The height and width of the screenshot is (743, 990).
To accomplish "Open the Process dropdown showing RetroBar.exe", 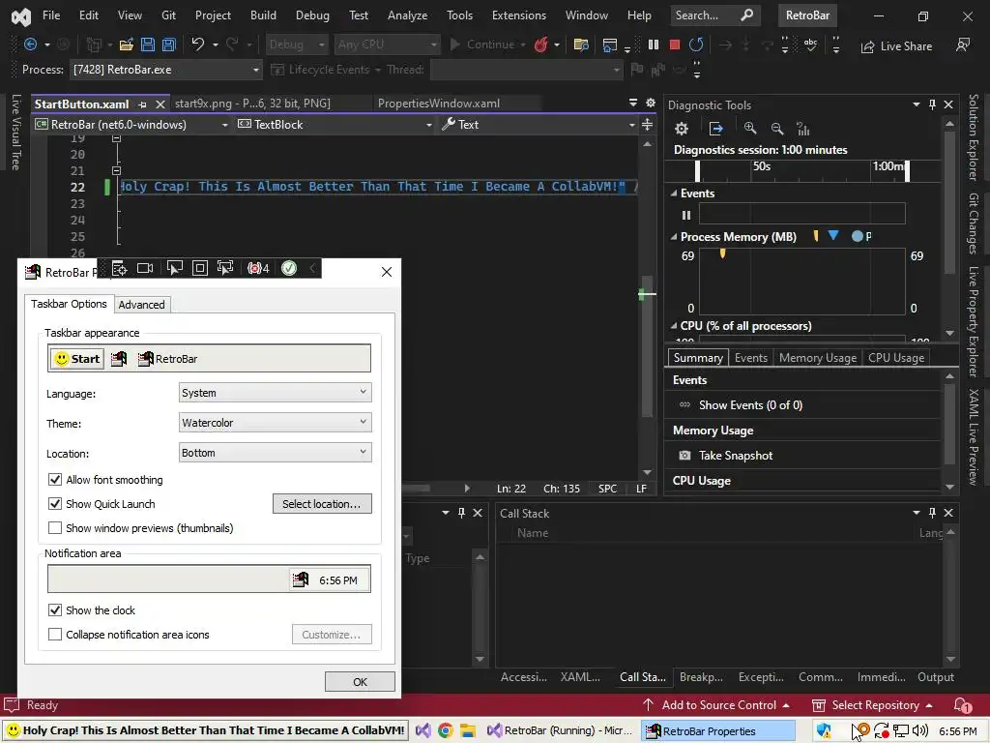I will [x=165, y=70].
